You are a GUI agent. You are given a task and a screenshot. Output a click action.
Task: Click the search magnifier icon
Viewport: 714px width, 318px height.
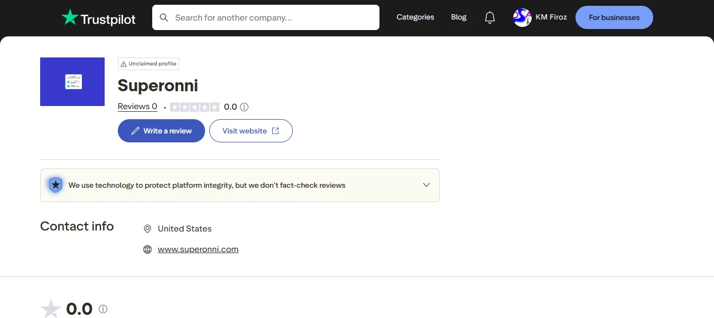[164, 17]
